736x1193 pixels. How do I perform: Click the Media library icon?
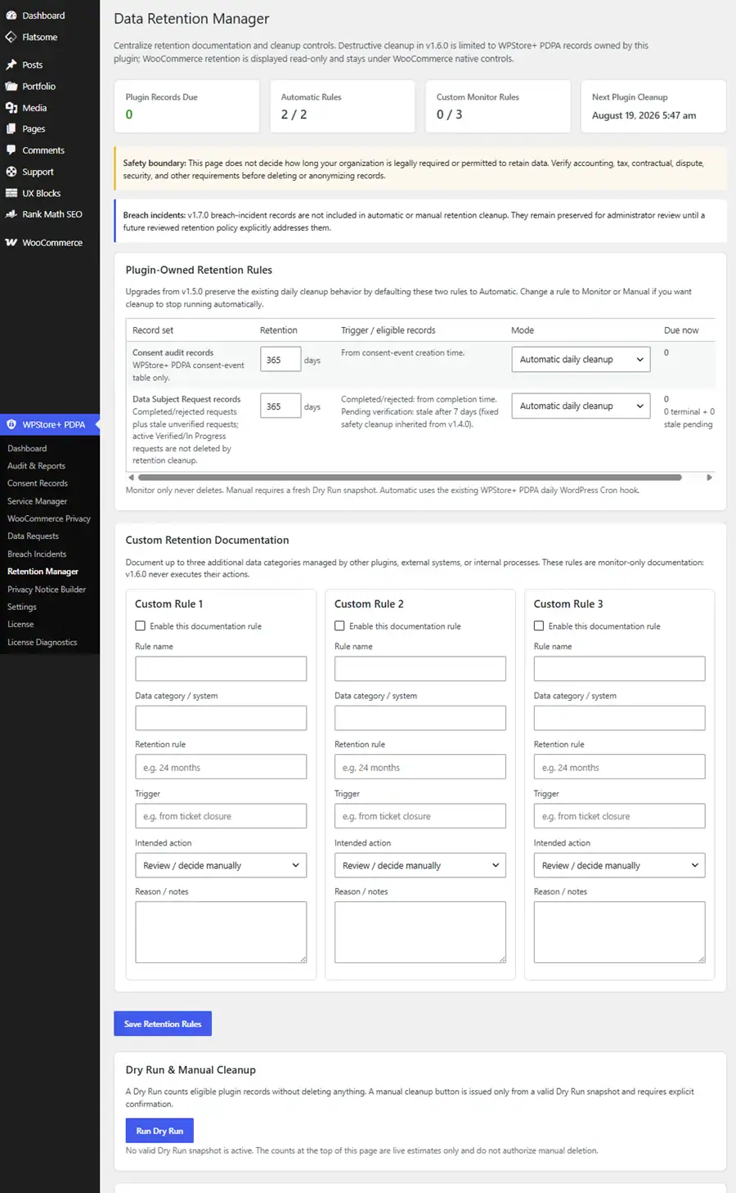(x=11, y=107)
